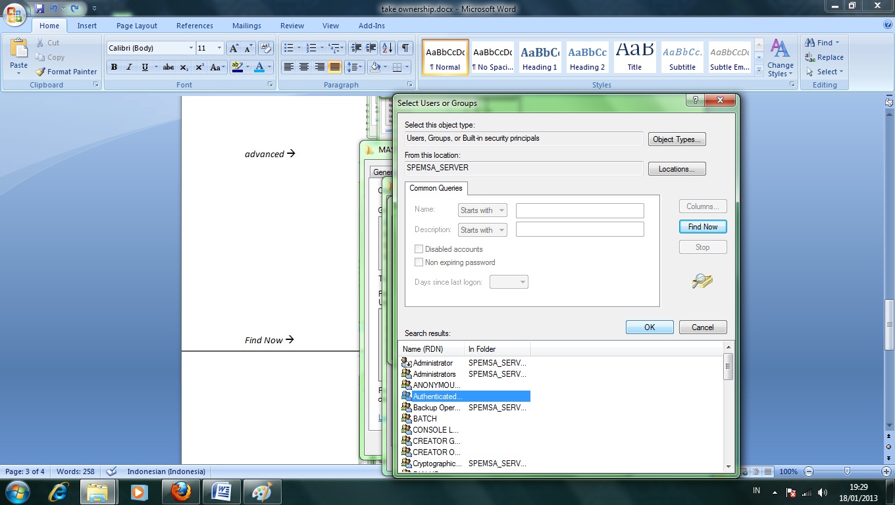Screen dimensions: 895x505
Task: Click the Name text field
Action: pyautogui.click(x=580, y=210)
